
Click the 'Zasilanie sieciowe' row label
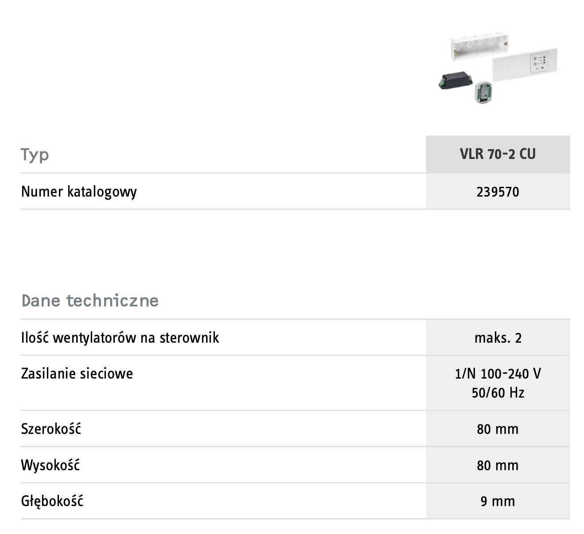[77, 374]
